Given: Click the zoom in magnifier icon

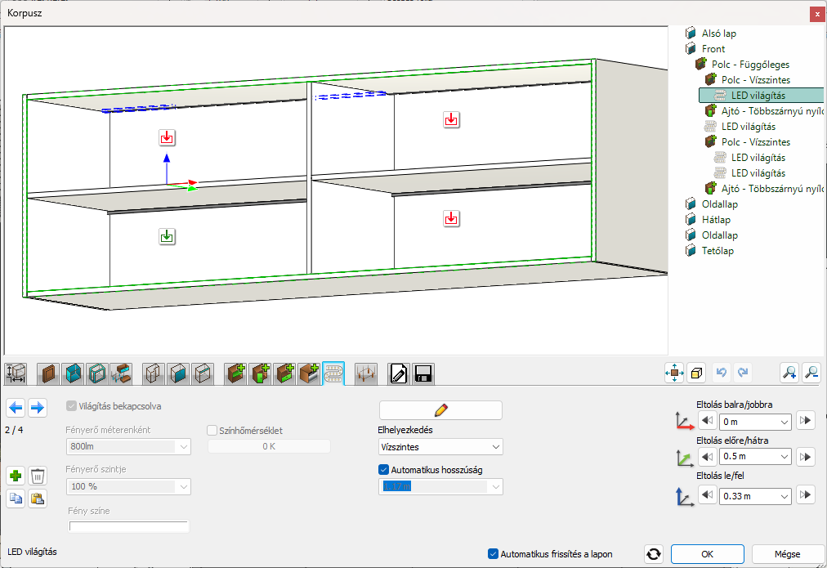Looking at the screenshot, I should (x=789, y=373).
